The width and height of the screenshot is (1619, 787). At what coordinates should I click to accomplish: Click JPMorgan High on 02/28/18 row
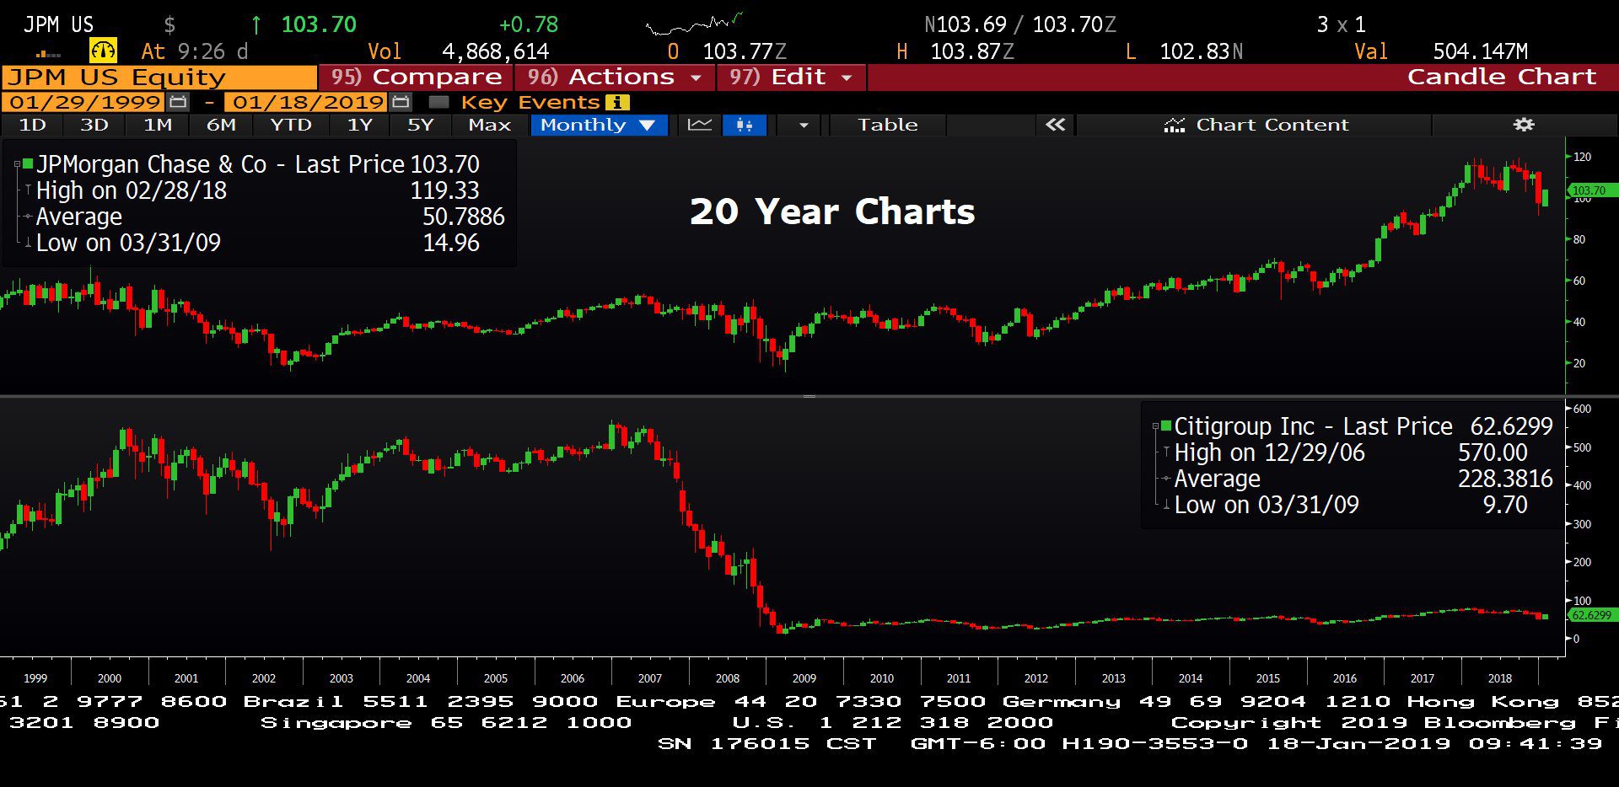[x=256, y=190]
